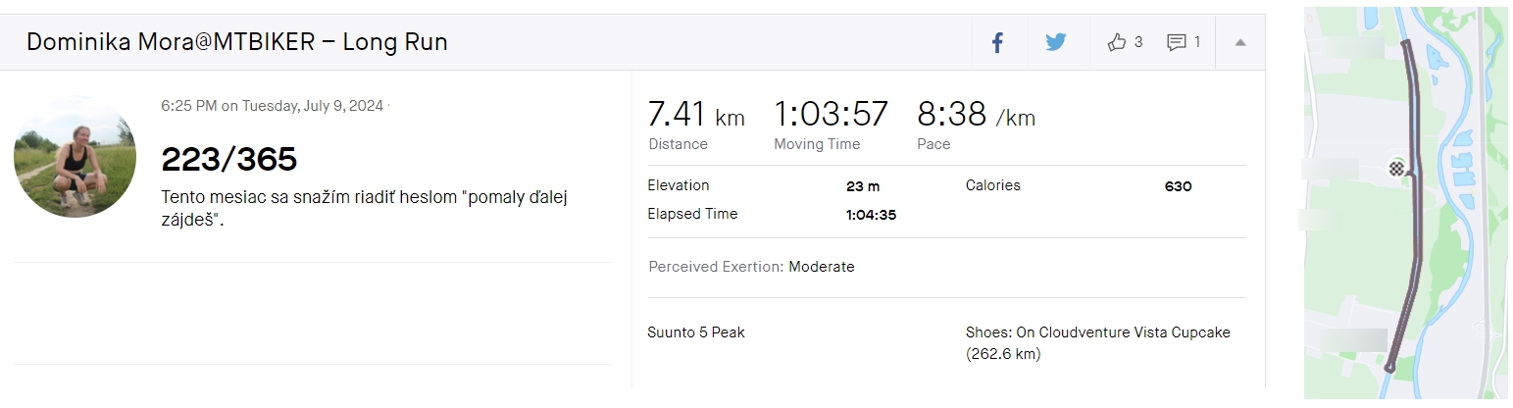Click the activity date July 9, 2024
1513x408 pixels.
[312, 106]
